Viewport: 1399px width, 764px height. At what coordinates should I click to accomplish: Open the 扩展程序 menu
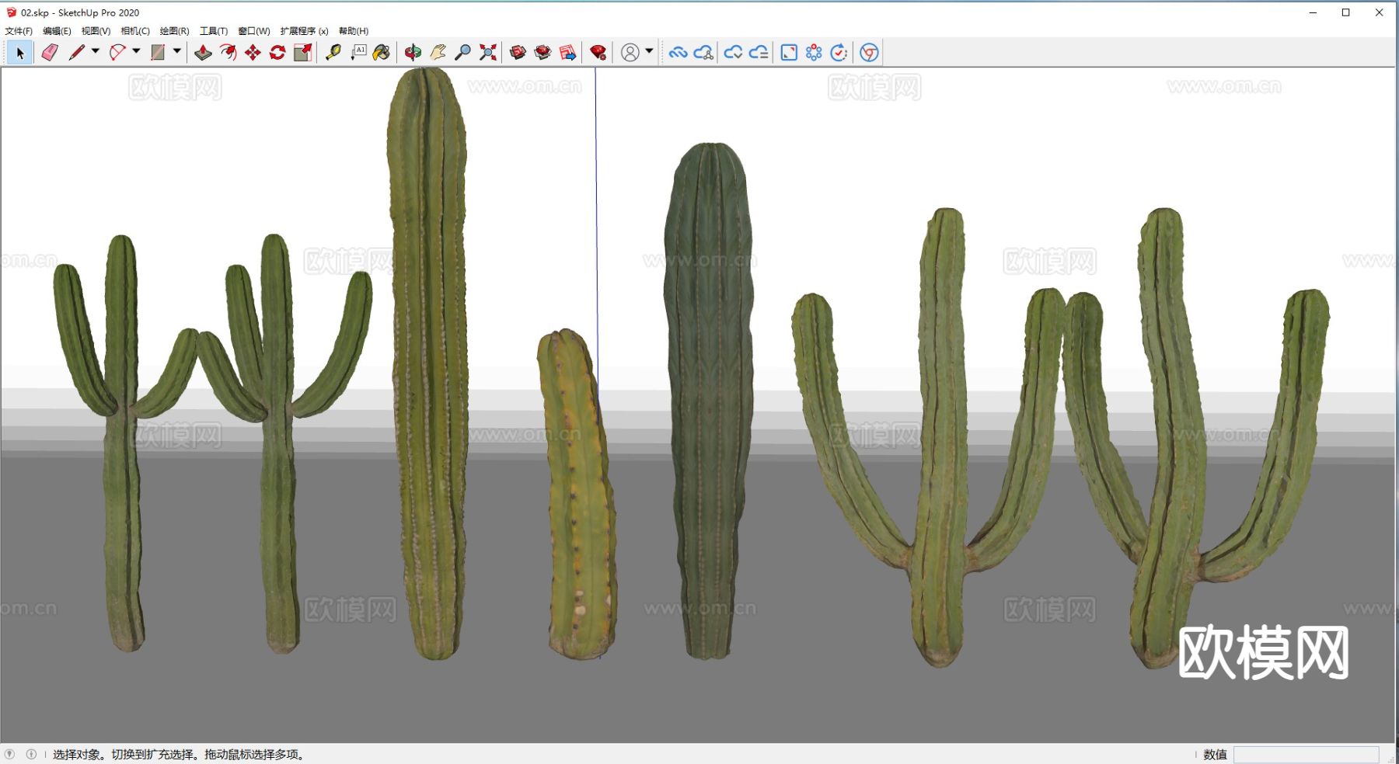[304, 31]
